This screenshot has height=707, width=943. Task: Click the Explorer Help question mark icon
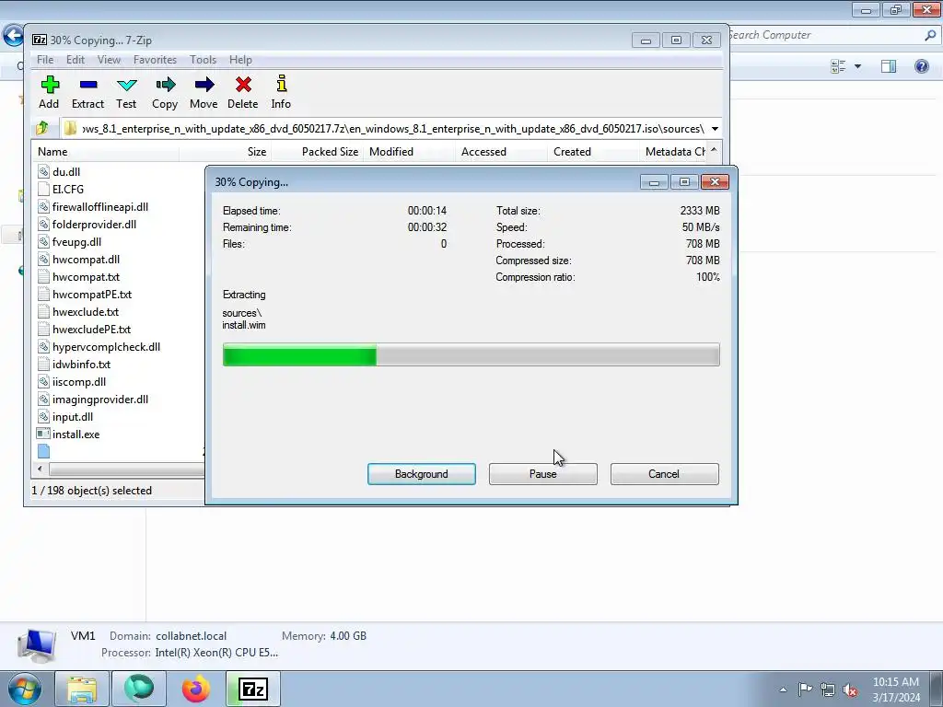[921, 66]
